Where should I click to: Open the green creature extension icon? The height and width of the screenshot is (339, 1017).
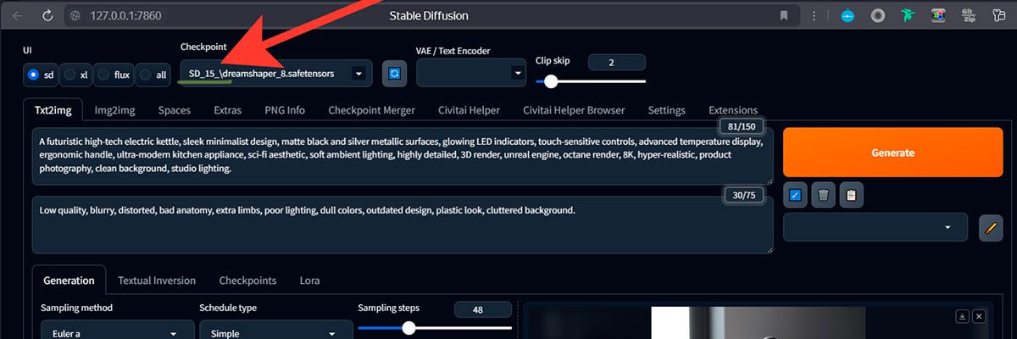pyautogui.click(x=908, y=15)
